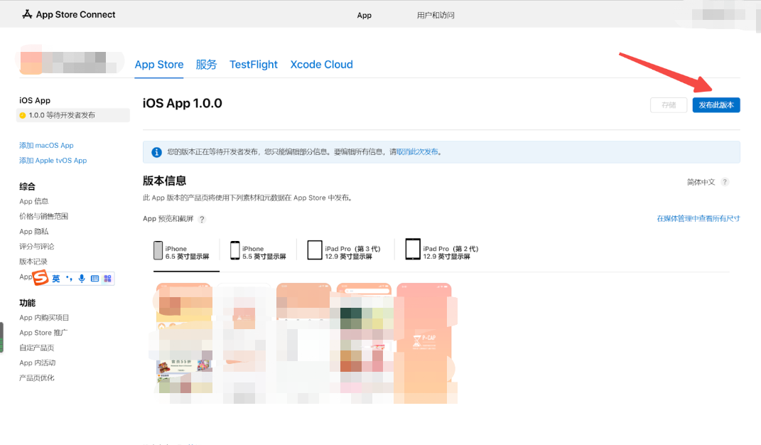Click 在媒体管理中查看所有尺寸 link
Image resolution: width=761 pixels, height=445 pixels.
tap(698, 219)
